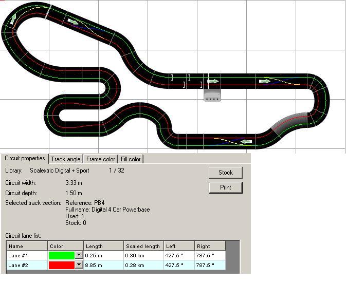Select the grey highlighted curve track section
Screen dimensions: 346x284
pyautogui.click(x=289, y=123)
